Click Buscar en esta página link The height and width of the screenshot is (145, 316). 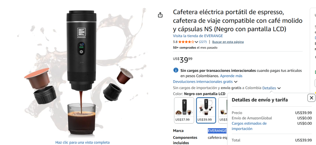coord(228,42)
